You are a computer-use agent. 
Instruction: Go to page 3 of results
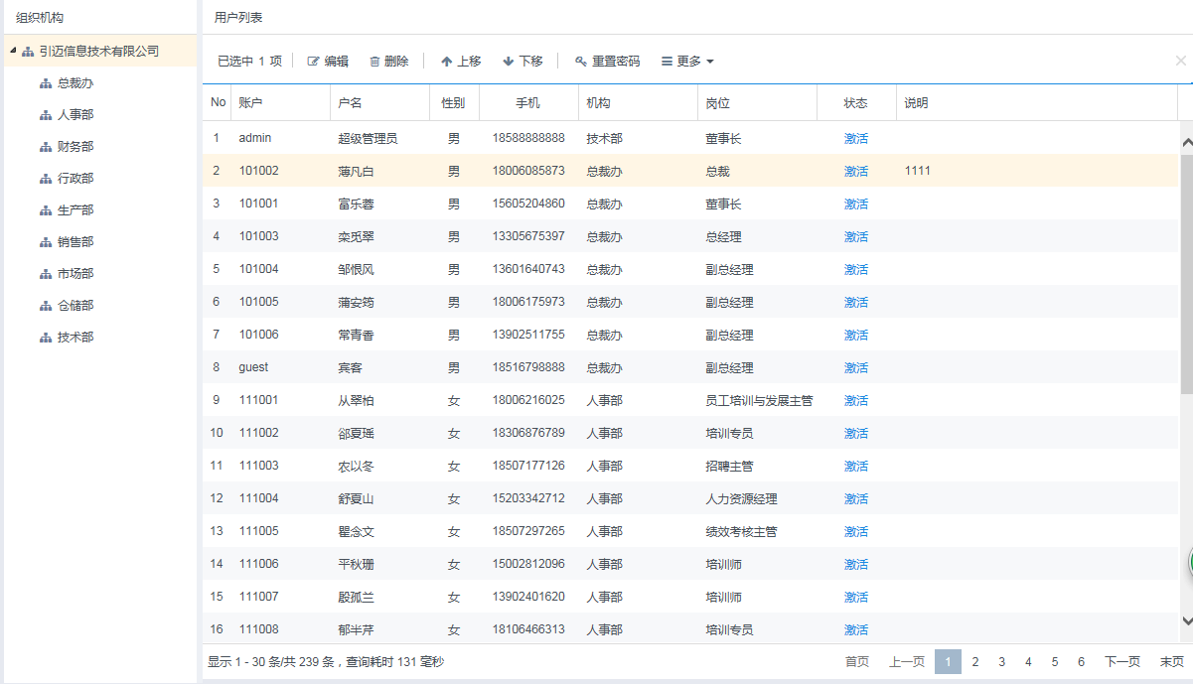click(1001, 662)
